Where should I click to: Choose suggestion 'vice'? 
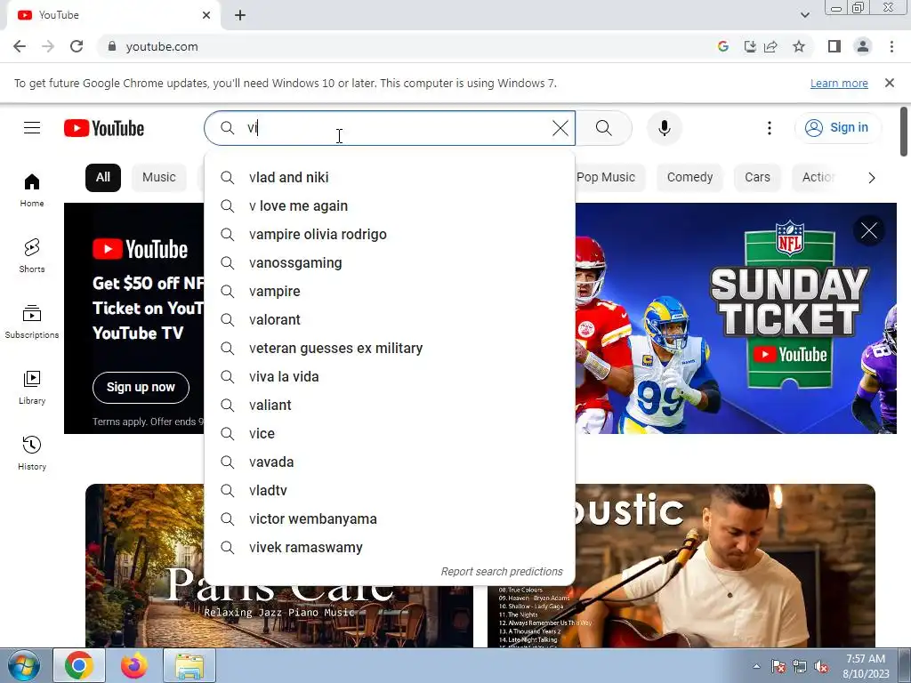390,433
